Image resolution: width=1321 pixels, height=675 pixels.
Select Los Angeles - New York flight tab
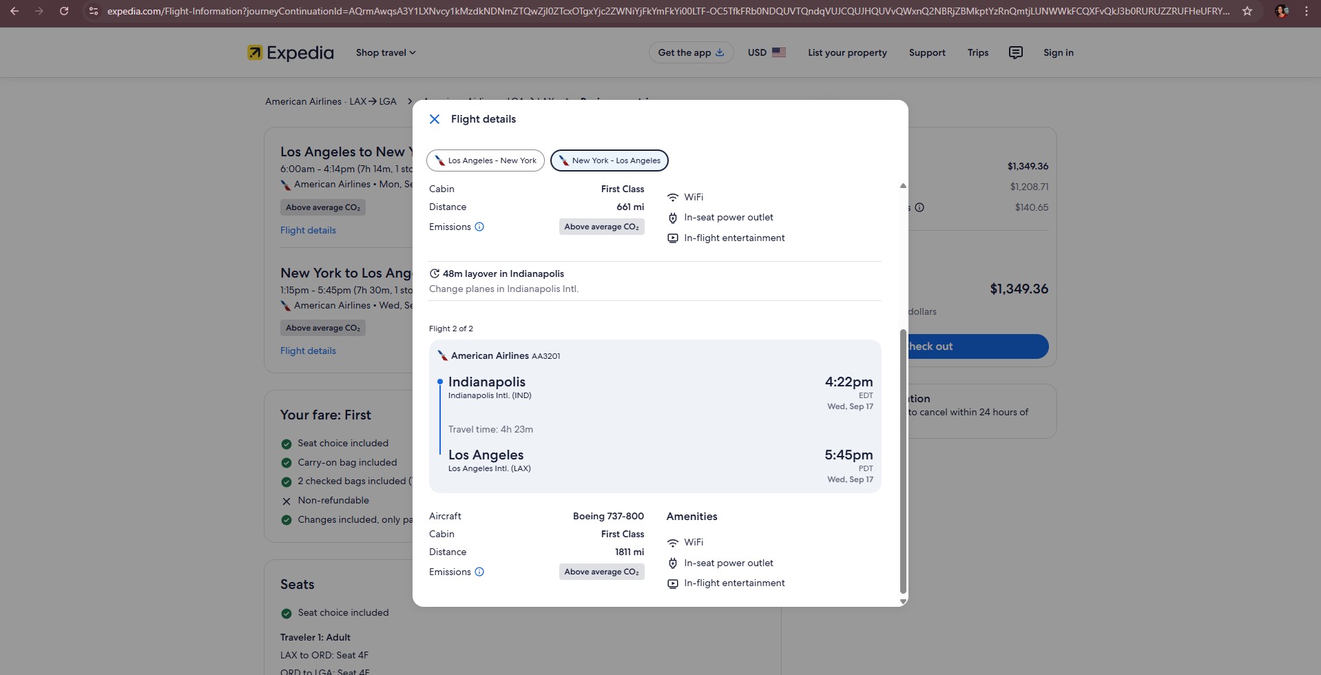point(486,160)
